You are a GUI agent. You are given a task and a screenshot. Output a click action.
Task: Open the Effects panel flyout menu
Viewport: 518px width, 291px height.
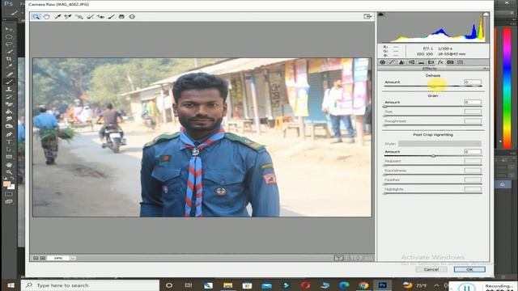(486, 68)
